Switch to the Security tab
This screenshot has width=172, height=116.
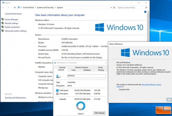(62, 67)
